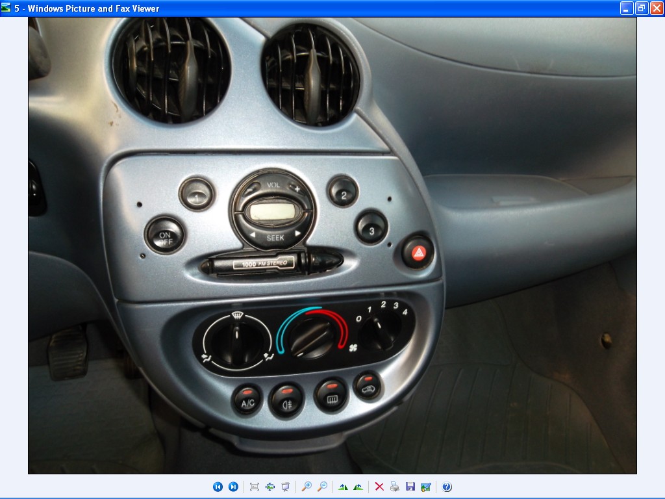Image resolution: width=665 pixels, height=499 pixels.
Task: Close the Windows Picture and Fax Viewer
Action: point(657,8)
